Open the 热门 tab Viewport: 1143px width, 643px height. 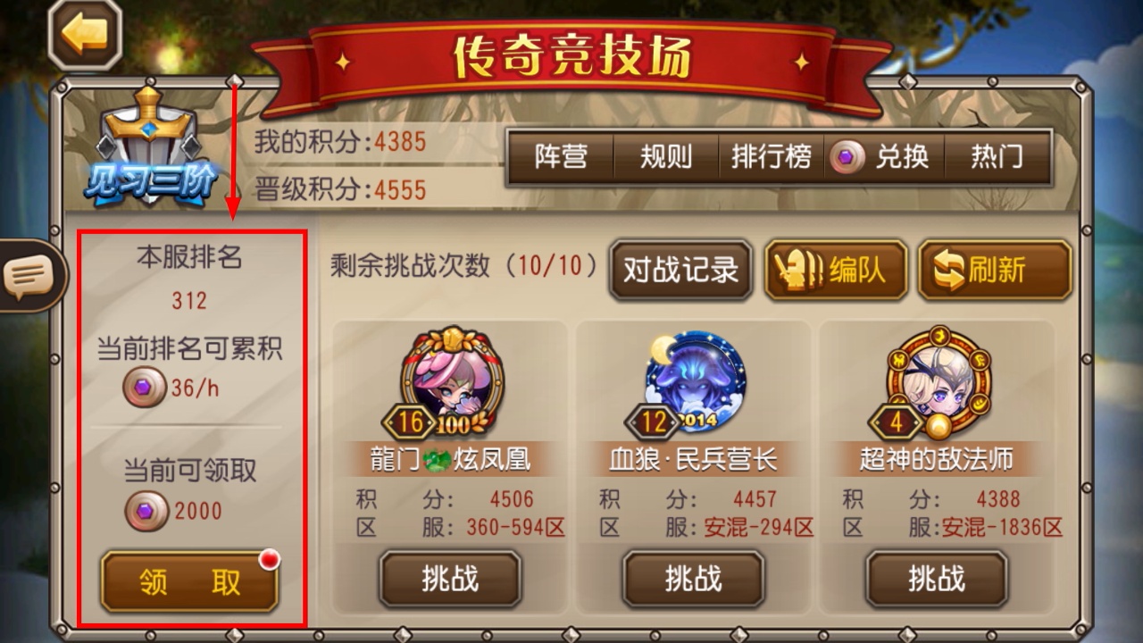pyautogui.click(x=997, y=158)
